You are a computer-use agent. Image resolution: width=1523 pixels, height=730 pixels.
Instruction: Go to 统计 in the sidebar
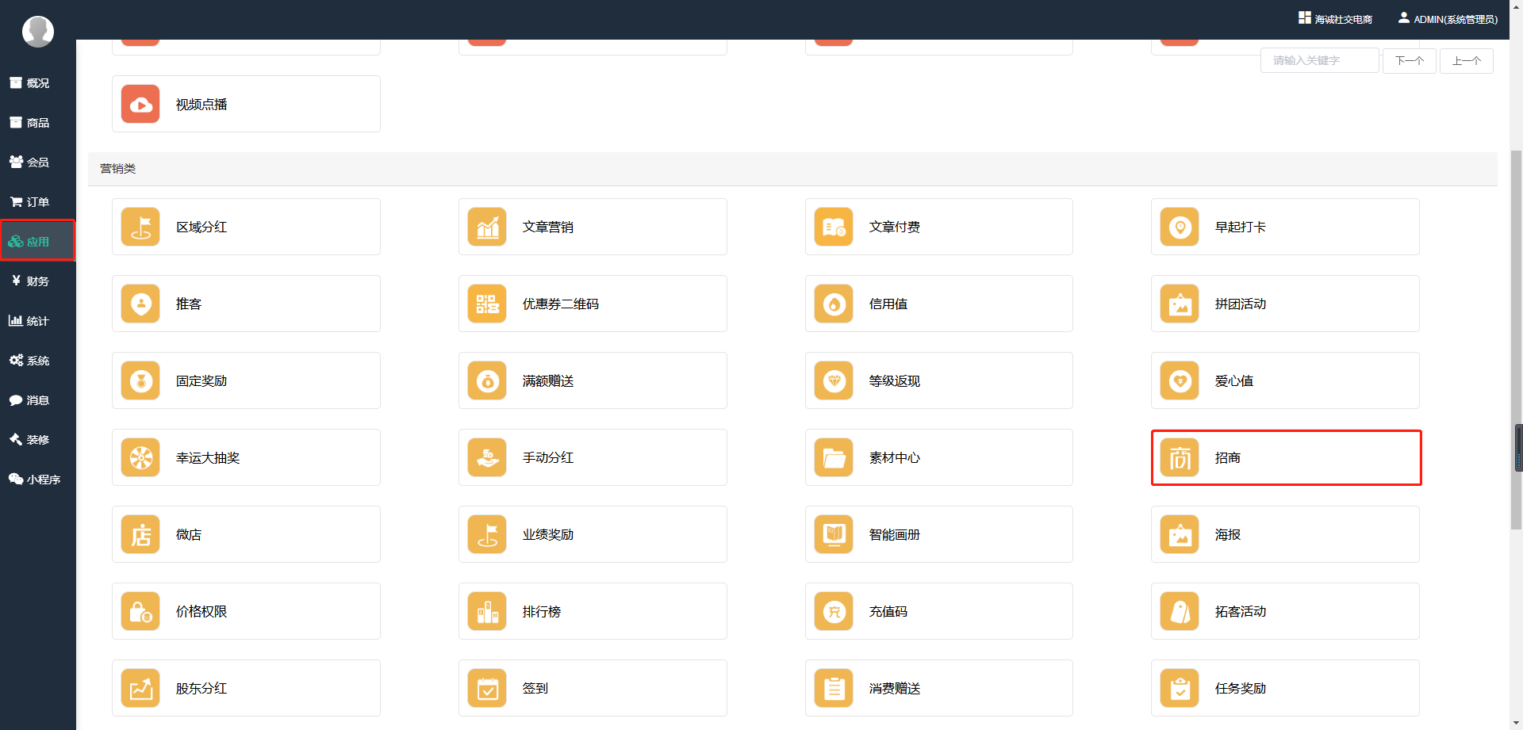37,321
